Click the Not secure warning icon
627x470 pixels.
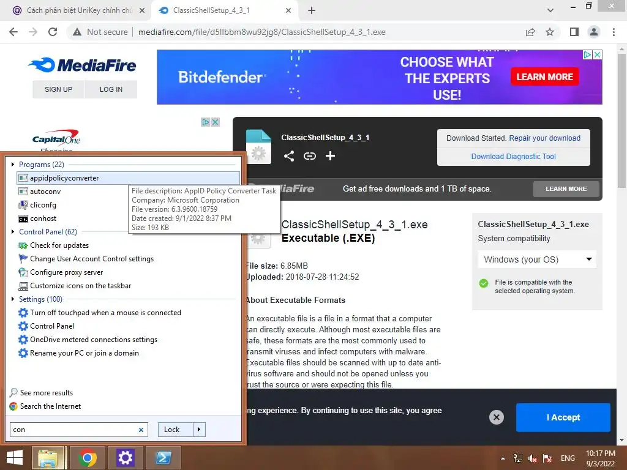click(77, 32)
